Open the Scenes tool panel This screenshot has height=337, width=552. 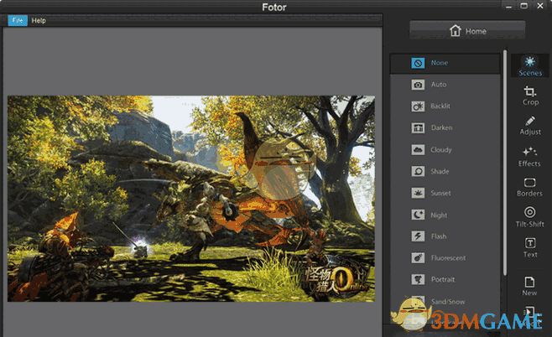point(530,65)
